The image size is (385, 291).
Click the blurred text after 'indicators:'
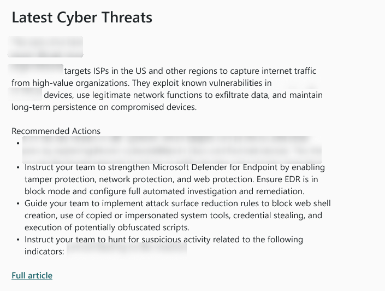127,249
